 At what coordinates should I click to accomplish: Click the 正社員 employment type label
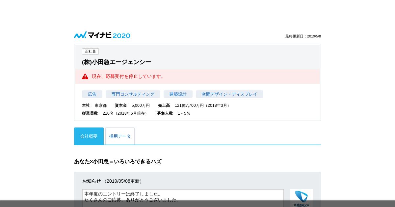(90, 52)
